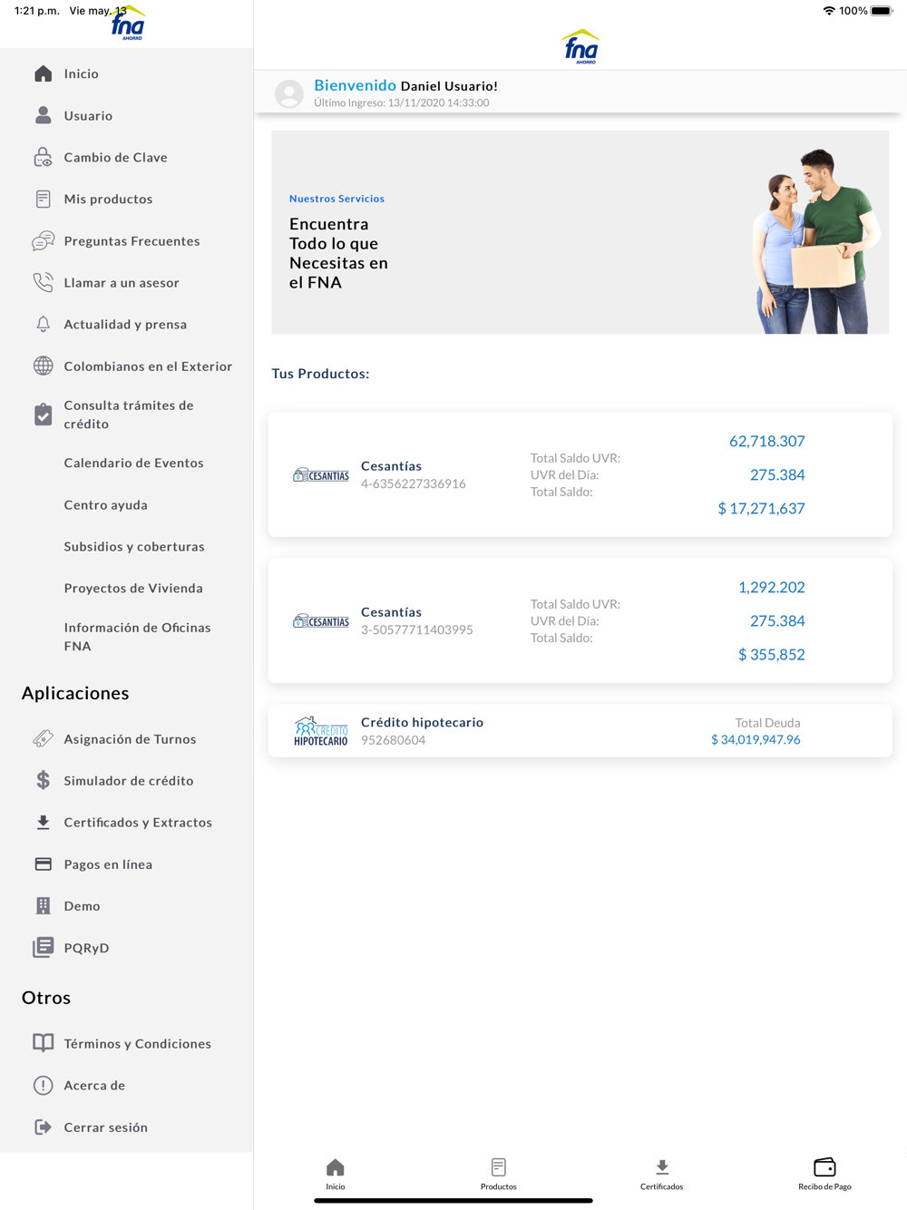This screenshot has width=907, height=1210.
Task: Tap the PQRyD documents icon
Action: click(x=43, y=947)
